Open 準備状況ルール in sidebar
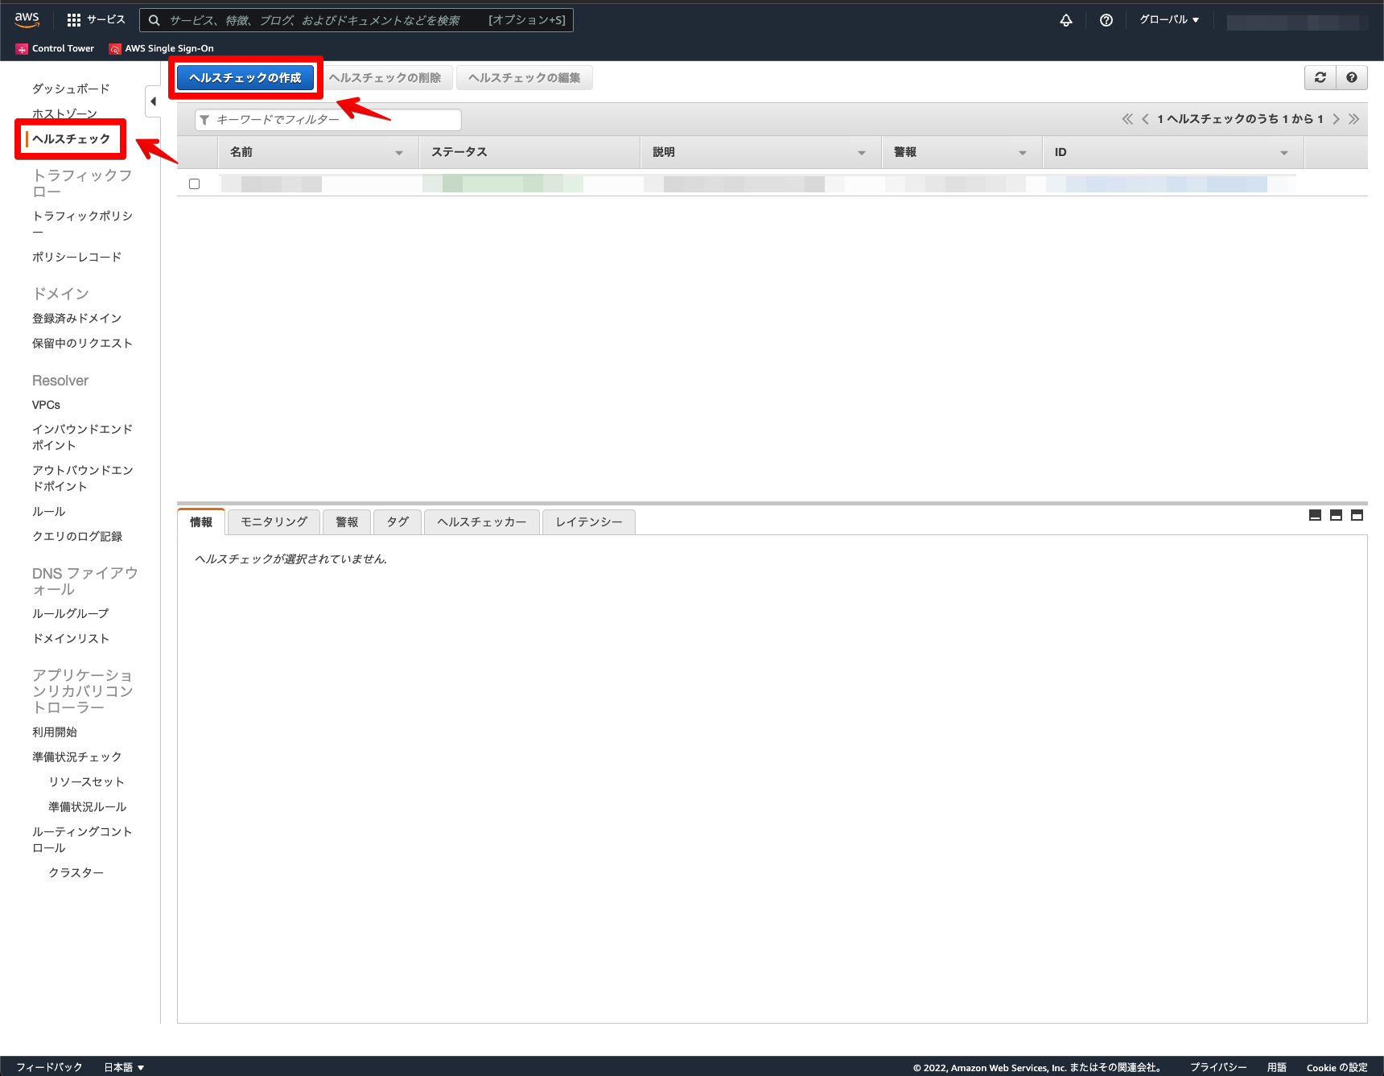Screen dimensions: 1384x1076 pos(87,806)
